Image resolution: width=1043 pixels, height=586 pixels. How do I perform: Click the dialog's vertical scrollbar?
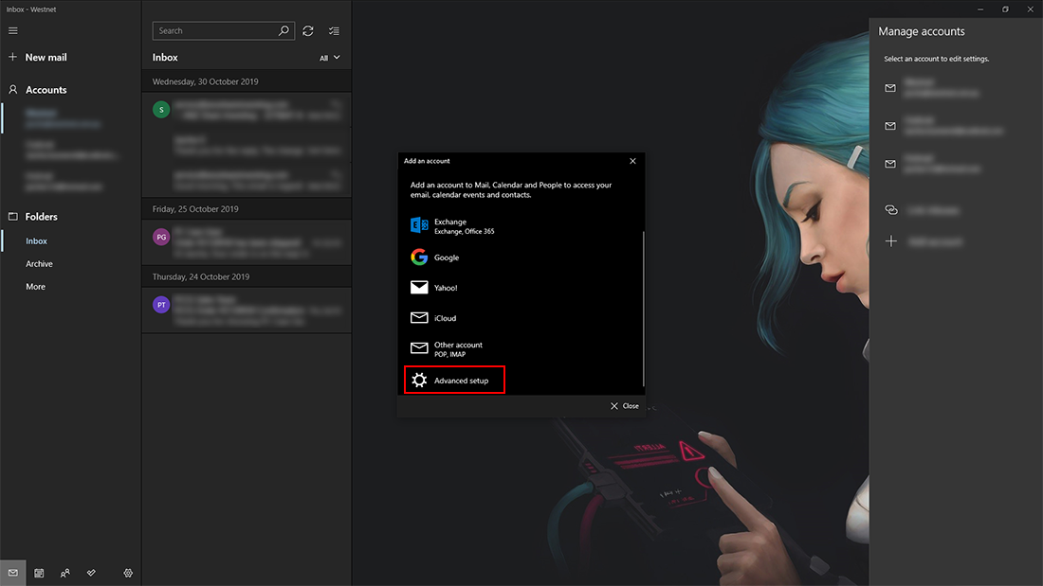(x=643, y=309)
